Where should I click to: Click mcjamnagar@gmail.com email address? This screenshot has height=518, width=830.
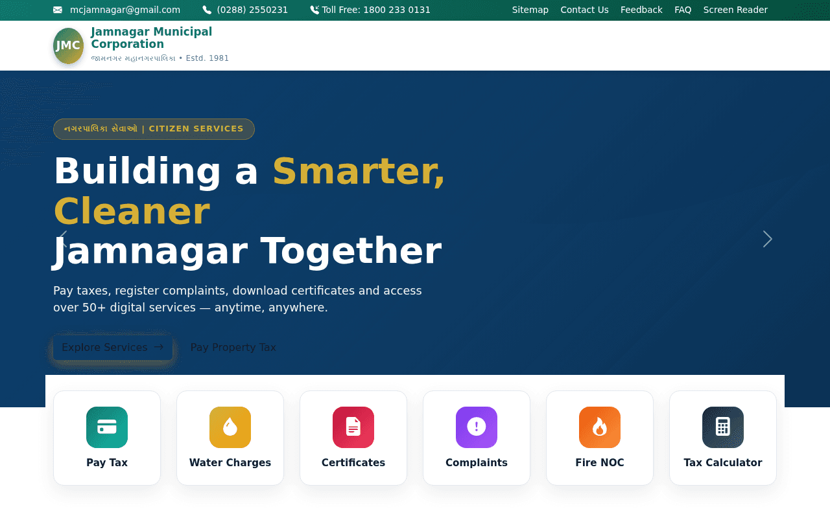tap(125, 10)
